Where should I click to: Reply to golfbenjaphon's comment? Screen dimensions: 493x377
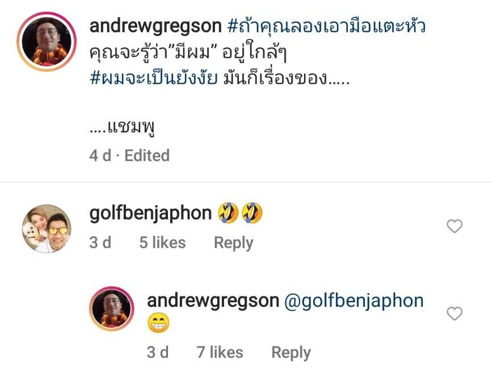pos(234,243)
